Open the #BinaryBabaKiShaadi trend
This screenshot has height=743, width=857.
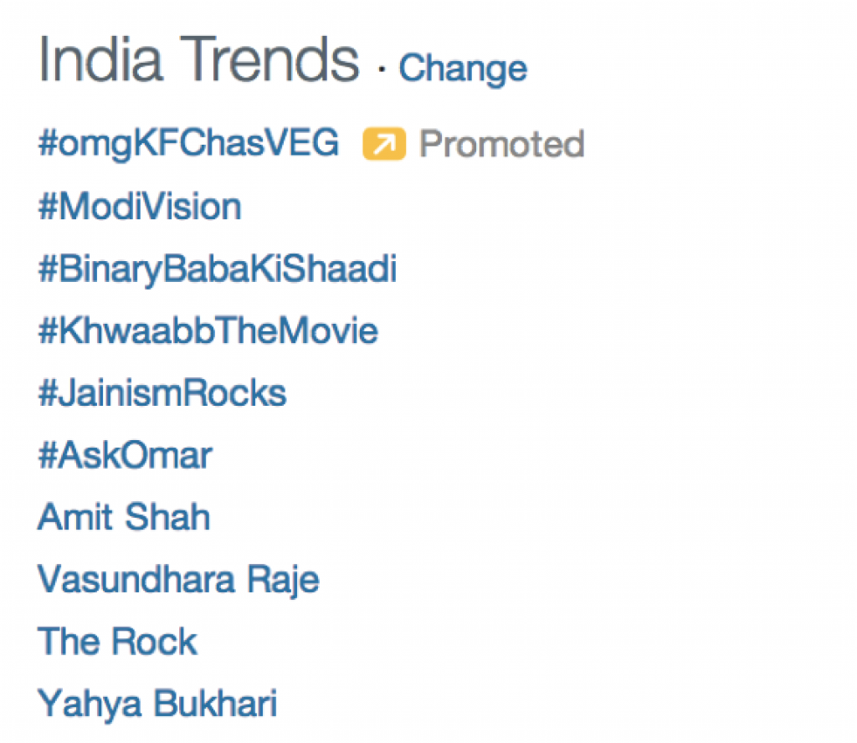click(x=218, y=269)
